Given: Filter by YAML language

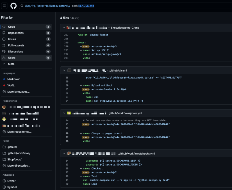Looking at the screenshot, I should coord(11,86).
